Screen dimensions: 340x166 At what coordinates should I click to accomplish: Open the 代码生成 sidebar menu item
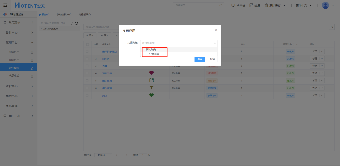pyautogui.click(x=14, y=76)
